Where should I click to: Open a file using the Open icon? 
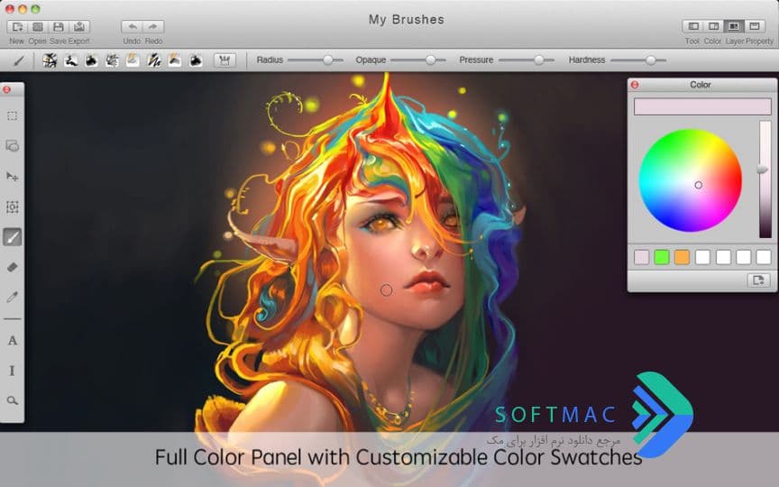pos(38,27)
